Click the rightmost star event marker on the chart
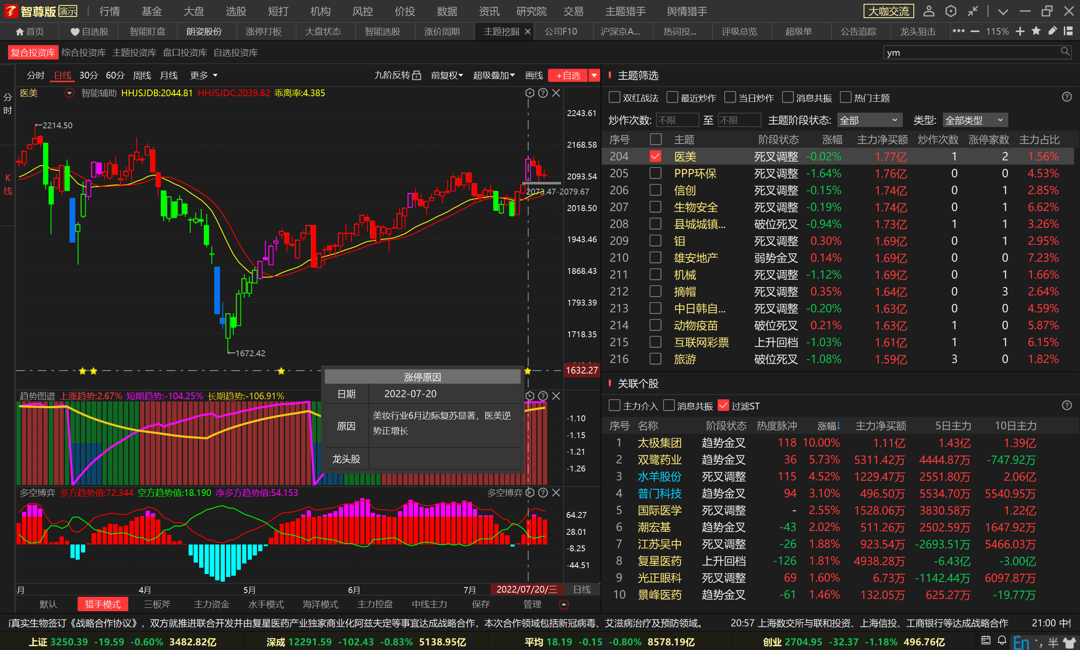 point(527,371)
